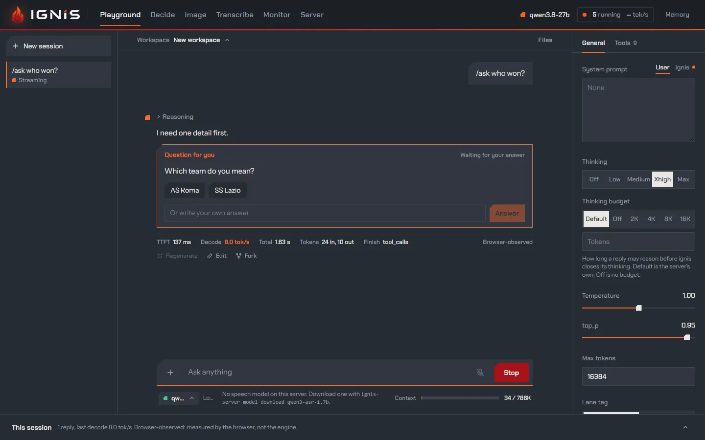Image resolution: width=705 pixels, height=440 pixels.
Task: Open the Server tab
Action: pos(312,15)
